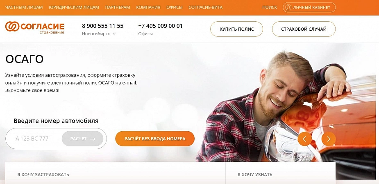379x184 pixels.
Task: Open the Компания menu item
Action: click(x=148, y=7)
